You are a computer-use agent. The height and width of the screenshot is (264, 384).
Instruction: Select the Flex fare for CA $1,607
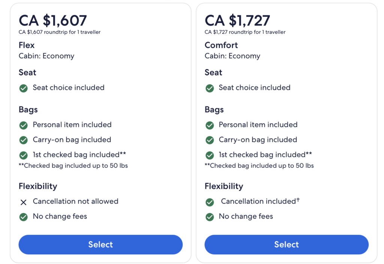tap(100, 245)
